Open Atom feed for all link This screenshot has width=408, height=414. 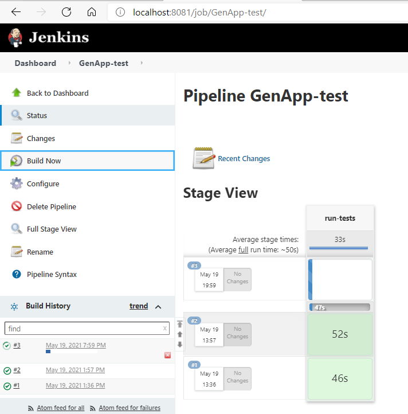click(x=60, y=408)
